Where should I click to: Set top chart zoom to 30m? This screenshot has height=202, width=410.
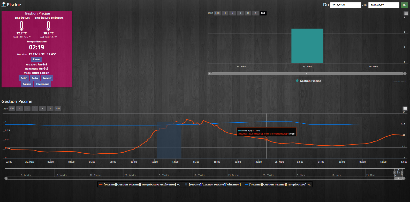point(217,13)
